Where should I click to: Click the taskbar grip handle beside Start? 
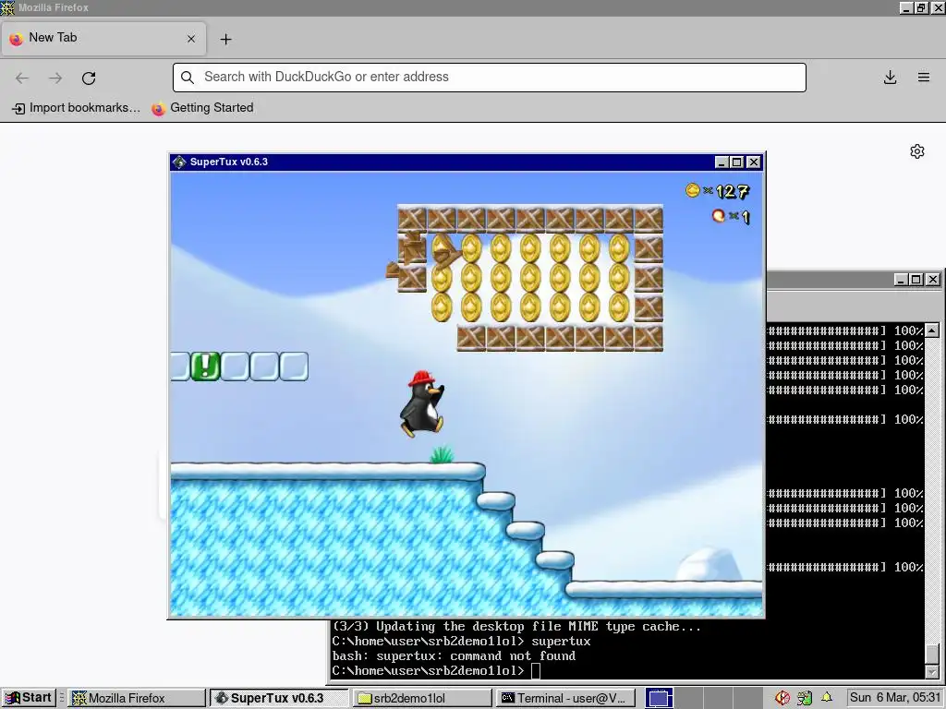[x=62, y=698]
